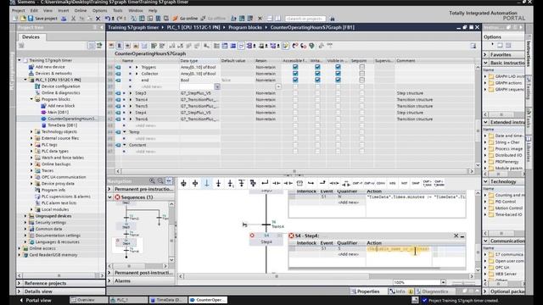Screen dimensions: 543x305
Task: Insert a step and transition in sequence toolbar
Action: 183,183
